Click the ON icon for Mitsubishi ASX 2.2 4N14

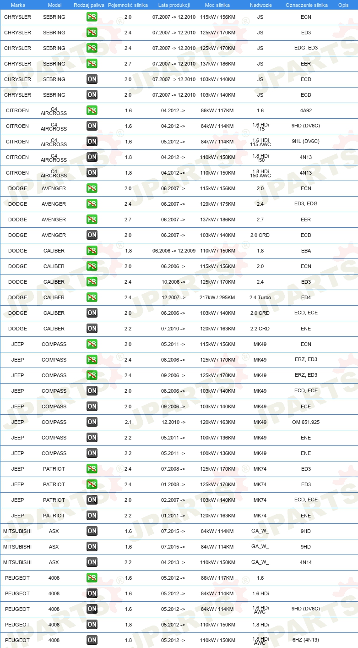(x=92, y=562)
